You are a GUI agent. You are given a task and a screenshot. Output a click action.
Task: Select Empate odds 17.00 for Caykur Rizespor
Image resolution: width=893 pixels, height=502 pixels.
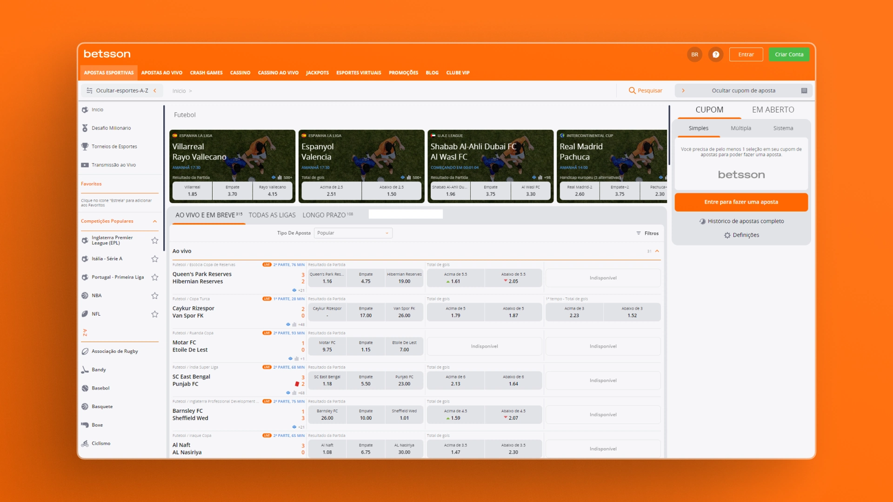pos(366,312)
